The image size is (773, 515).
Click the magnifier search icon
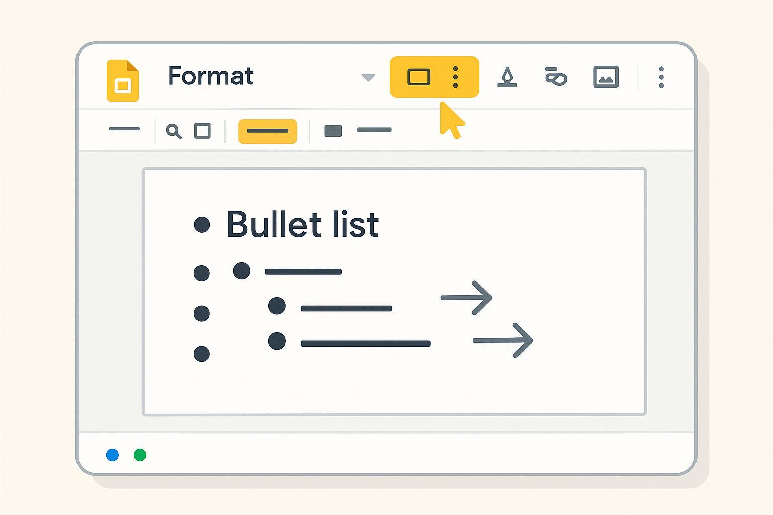(x=174, y=131)
